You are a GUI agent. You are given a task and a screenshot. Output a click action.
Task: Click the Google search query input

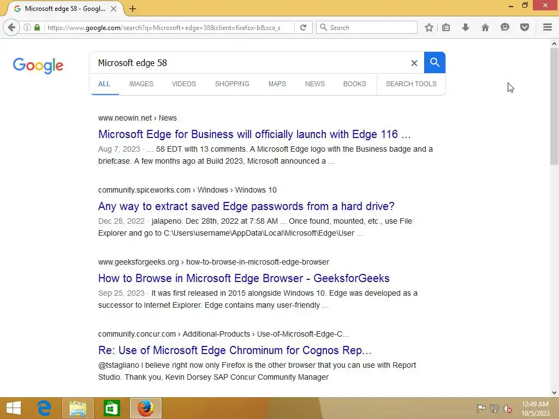(249, 63)
